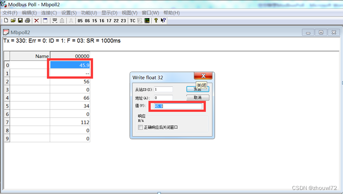
Task: Click the Name column header
Action: tap(30, 56)
